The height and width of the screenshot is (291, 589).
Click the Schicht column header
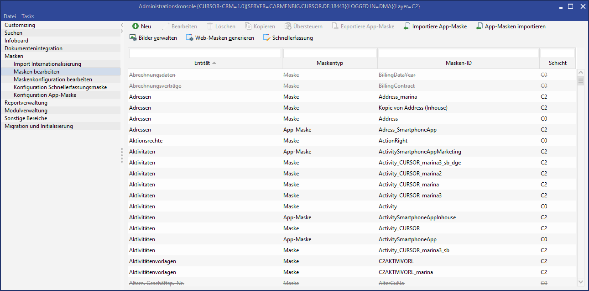pyautogui.click(x=558, y=63)
